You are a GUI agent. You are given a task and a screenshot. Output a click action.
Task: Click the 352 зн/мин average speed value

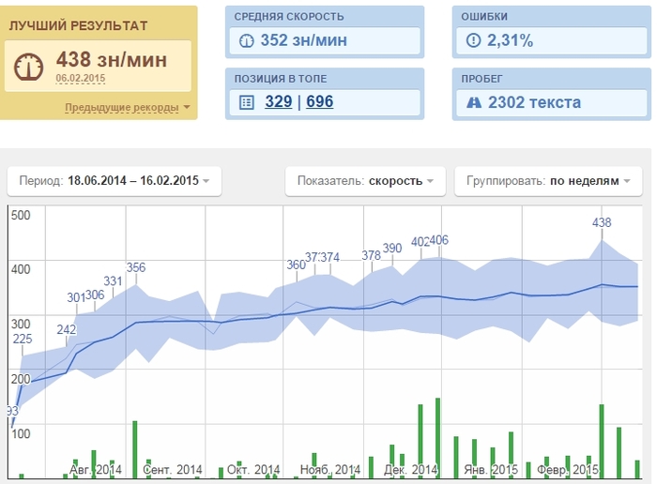(304, 40)
